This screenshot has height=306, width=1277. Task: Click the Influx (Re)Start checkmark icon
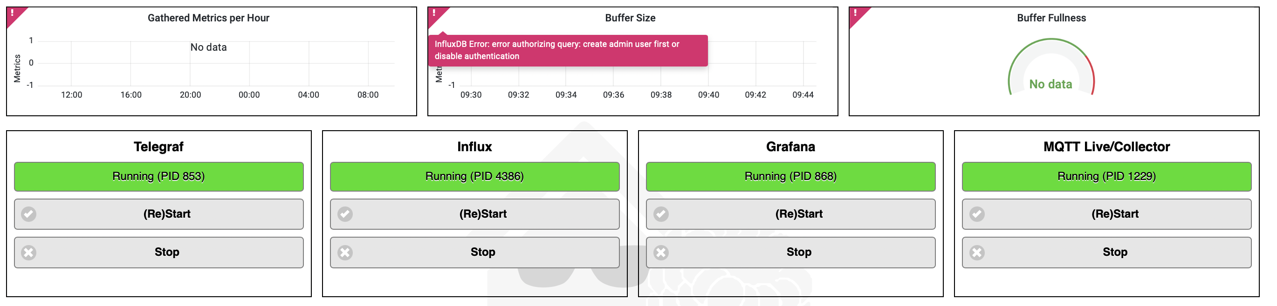coord(345,214)
